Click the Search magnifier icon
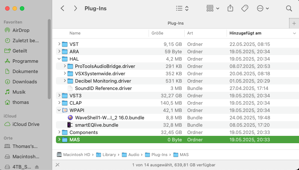The height and width of the screenshot is (170, 299). click(x=289, y=8)
